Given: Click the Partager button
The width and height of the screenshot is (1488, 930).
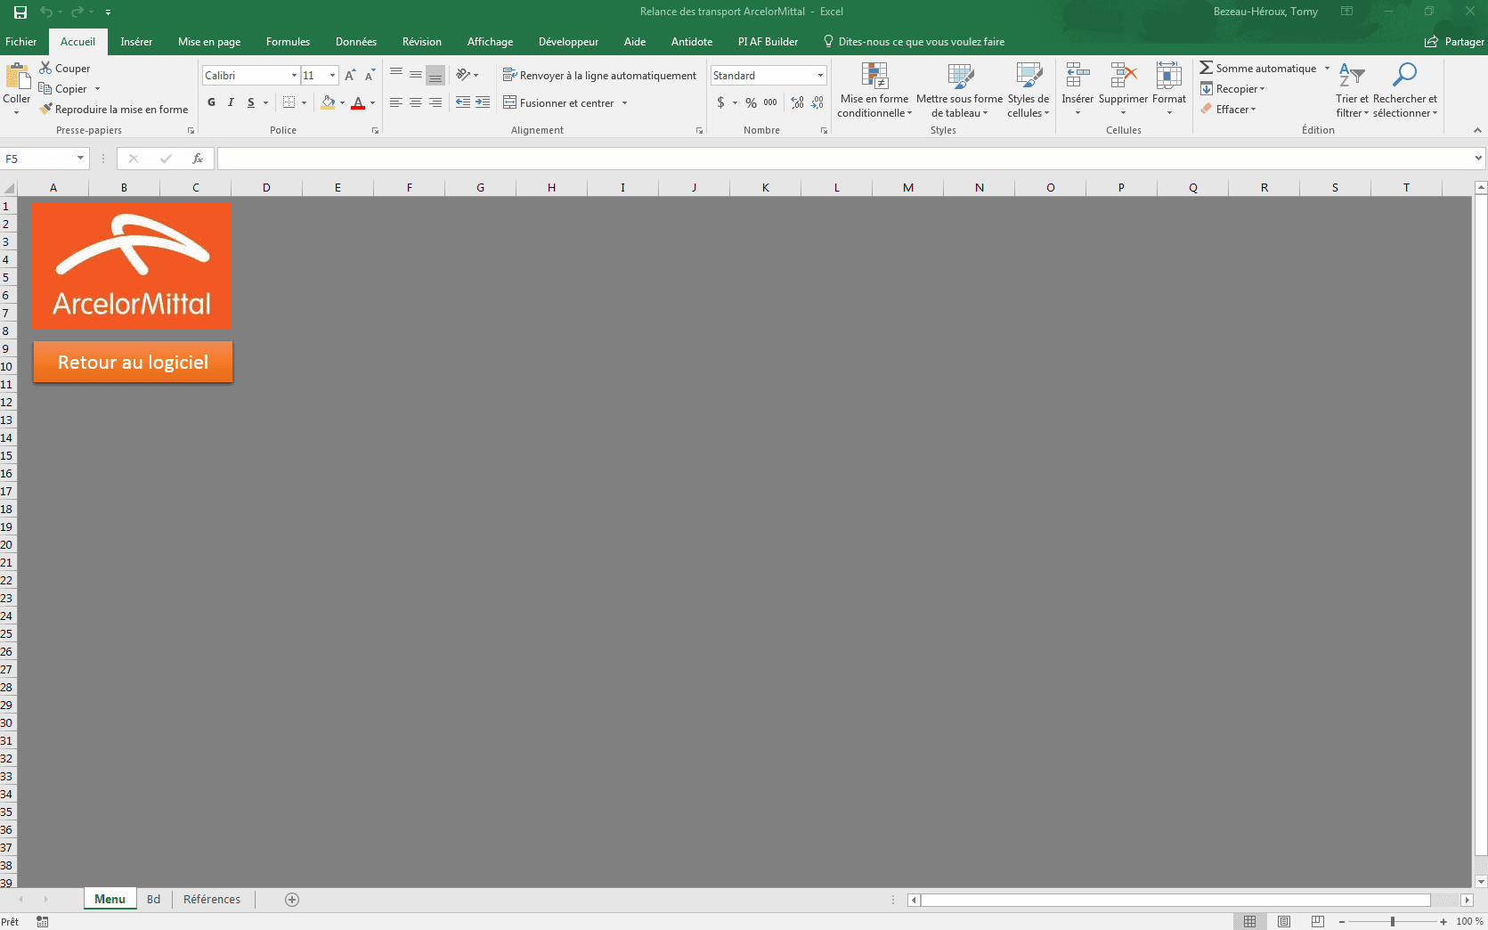Looking at the screenshot, I should [x=1454, y=42].
